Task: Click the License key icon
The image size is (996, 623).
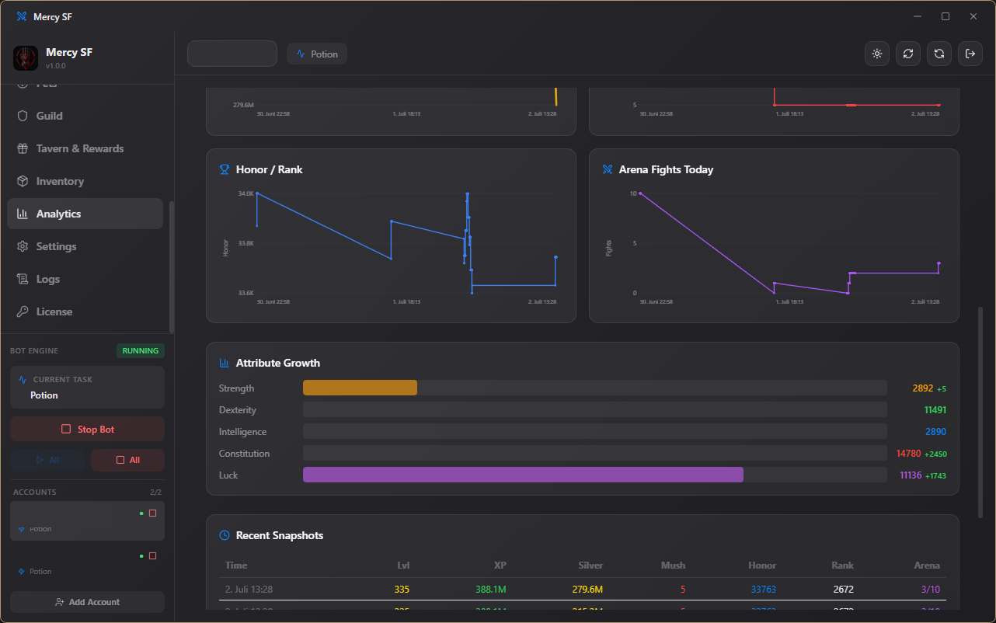Action: coord(22,311)
